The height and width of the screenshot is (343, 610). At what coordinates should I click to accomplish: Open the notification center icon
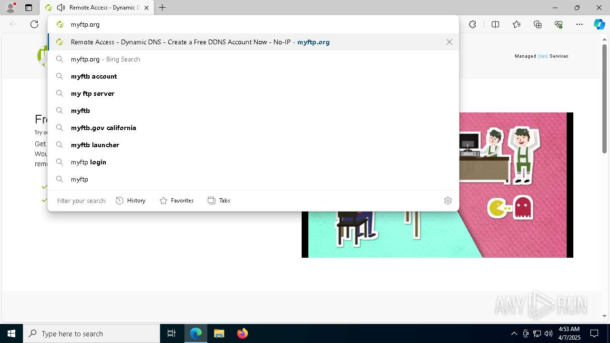click(x=594, y=333)
